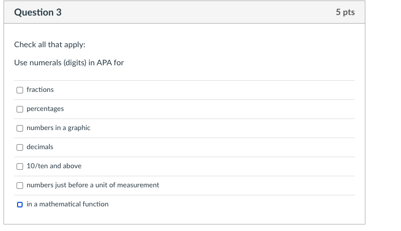The height and width of the screenshot is (231, 401).
Task: Click the '10/ten and above' label
Action: click(x=54, y=166)
